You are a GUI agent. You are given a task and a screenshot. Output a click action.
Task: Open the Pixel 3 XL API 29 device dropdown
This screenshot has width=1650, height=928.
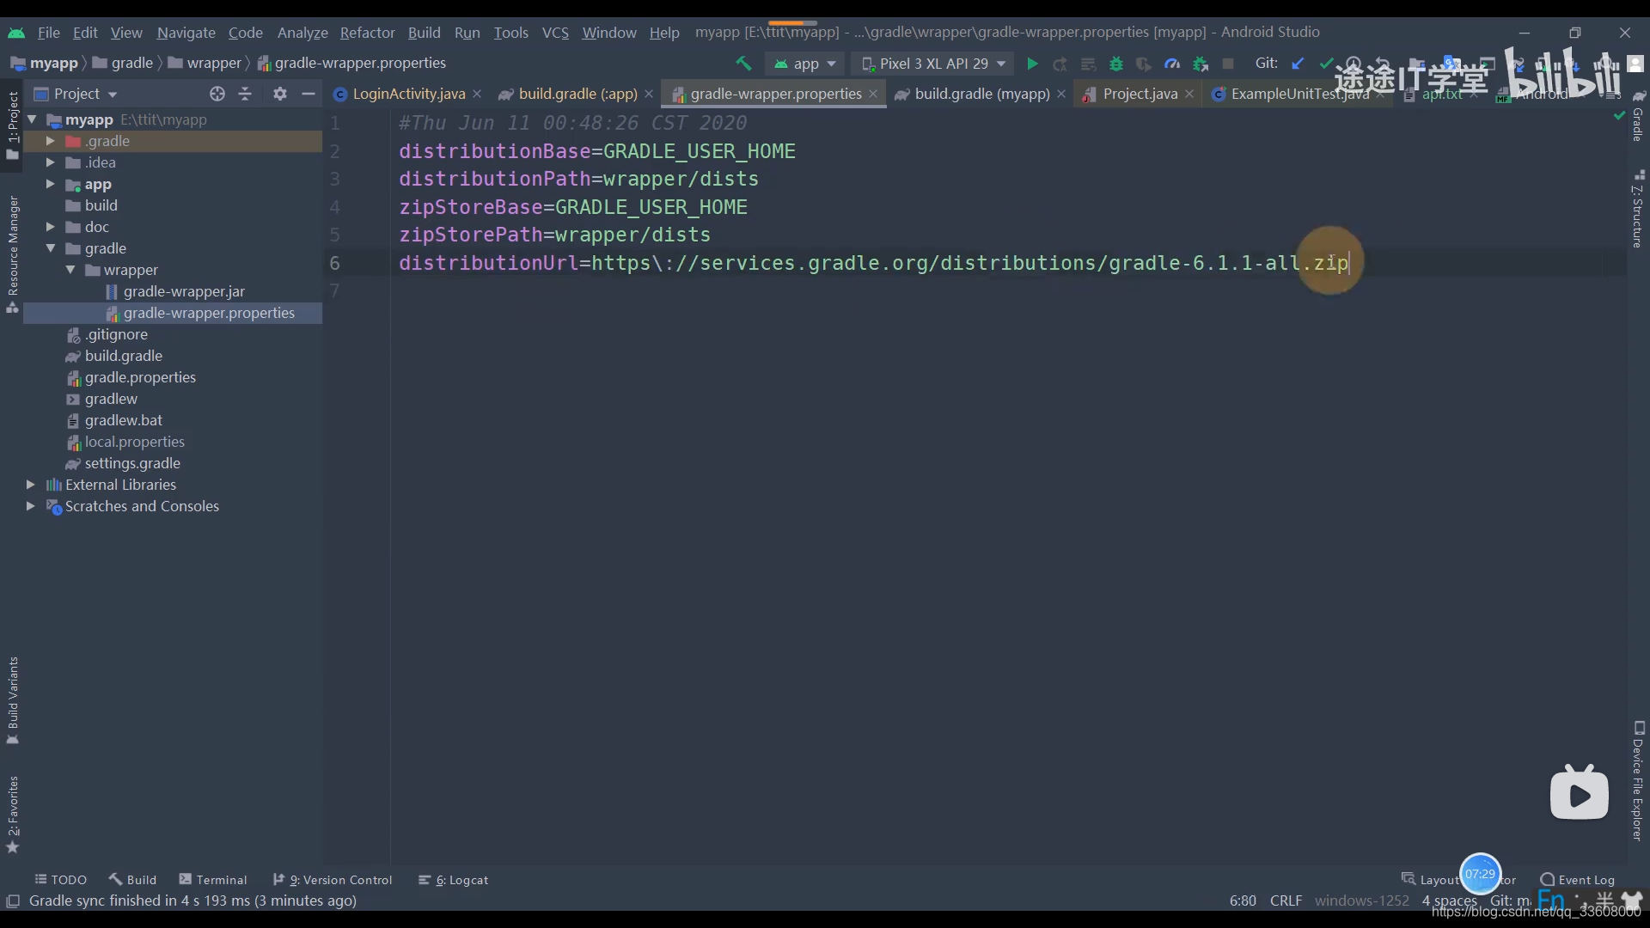click(933, 64)
